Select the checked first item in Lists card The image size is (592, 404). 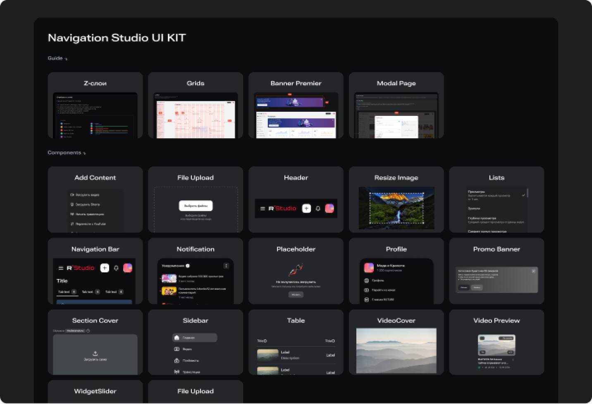(x=497, y=195)
